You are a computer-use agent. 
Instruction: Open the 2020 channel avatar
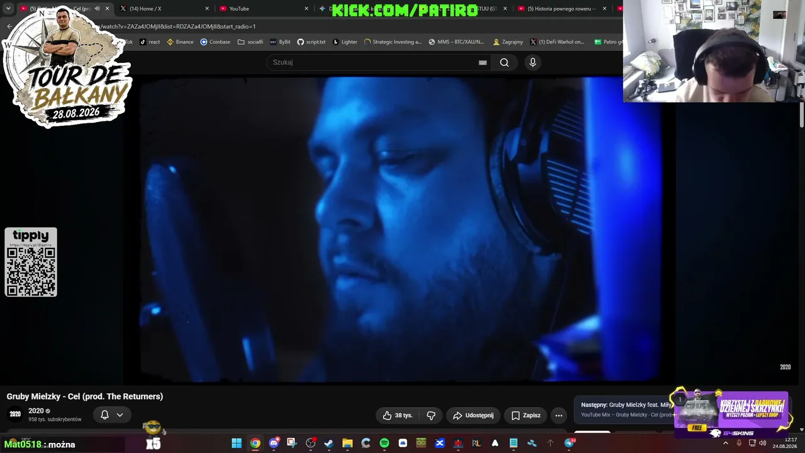tap(15, 415)
